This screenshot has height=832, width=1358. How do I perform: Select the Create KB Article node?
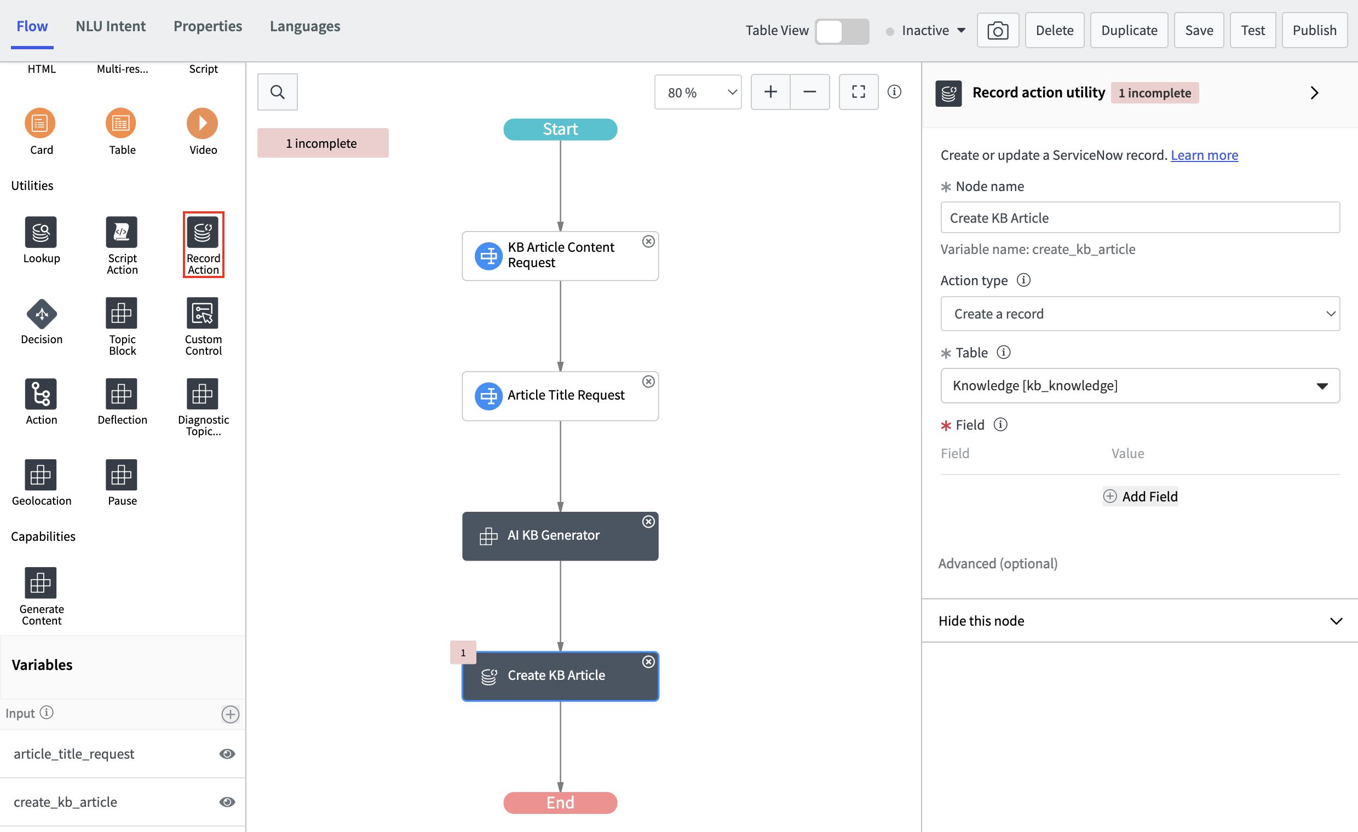(560, 676)
